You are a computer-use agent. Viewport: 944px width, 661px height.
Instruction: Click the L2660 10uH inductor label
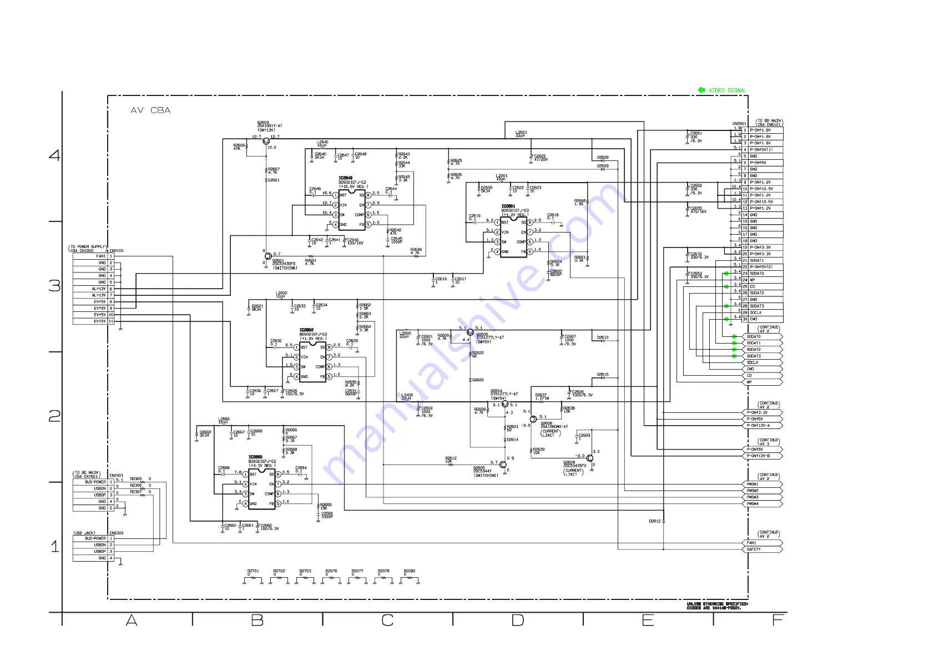coord(224,421)
